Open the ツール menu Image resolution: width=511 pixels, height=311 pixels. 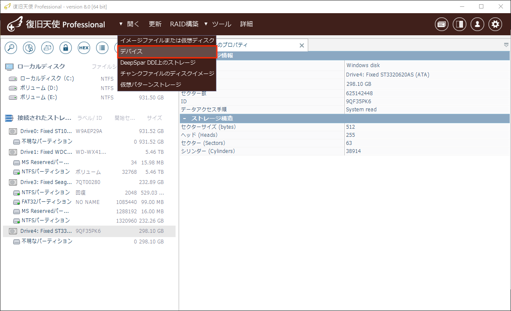(221, 24)
